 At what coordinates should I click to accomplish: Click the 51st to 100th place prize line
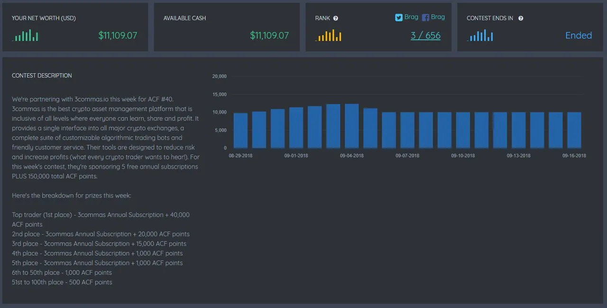coord(62,282)
